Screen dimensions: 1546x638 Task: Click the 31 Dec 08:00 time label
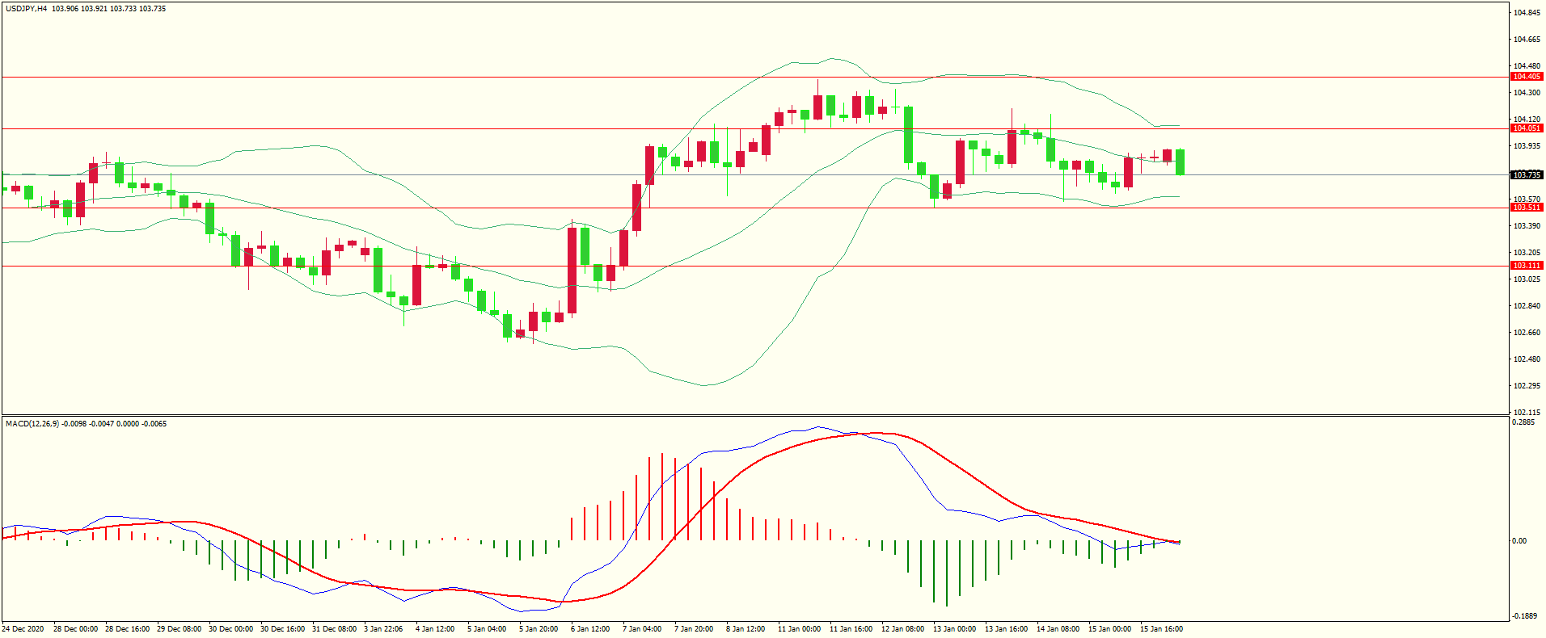tap(334, 629)
